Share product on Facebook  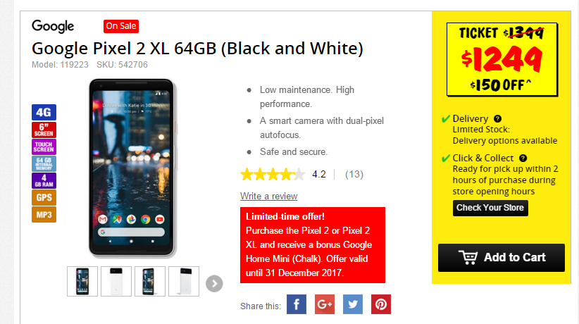[x=296, y=304]
